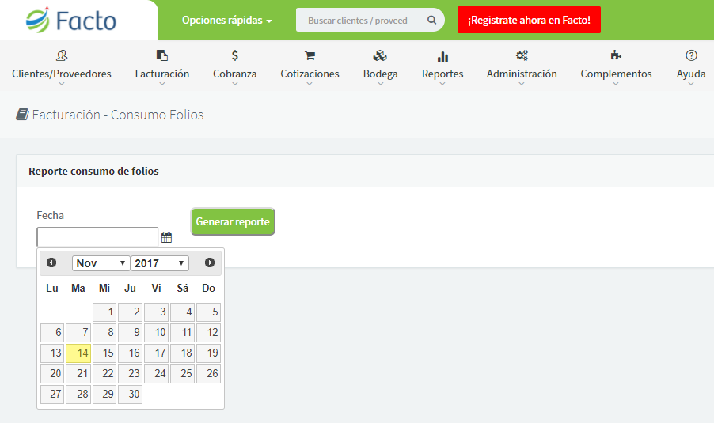Select day 13 in calendar
The height and width of the screenshot is (423, 714).
click(52, 353)
